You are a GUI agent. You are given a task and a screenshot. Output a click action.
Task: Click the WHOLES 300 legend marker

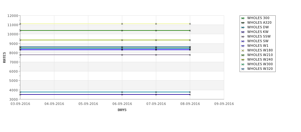click(x=243, y=18)
